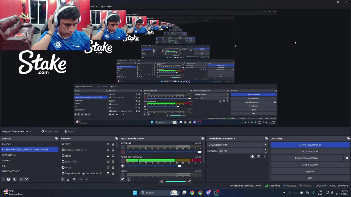Image resolution: width=351 pixels, height=197 pixels.
Task: Unlock the SUBS source padlock
Action: coord(113,144)
